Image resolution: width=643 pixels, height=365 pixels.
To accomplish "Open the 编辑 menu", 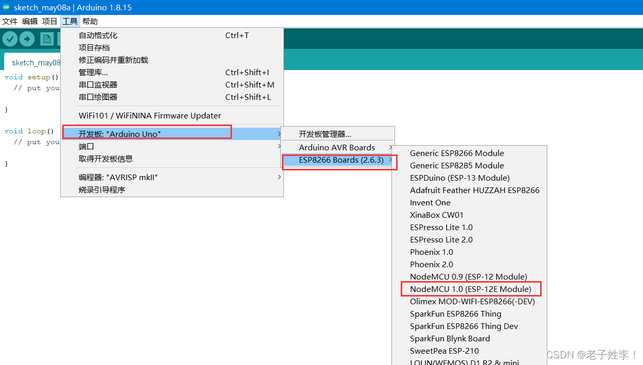I will (30, 21).
